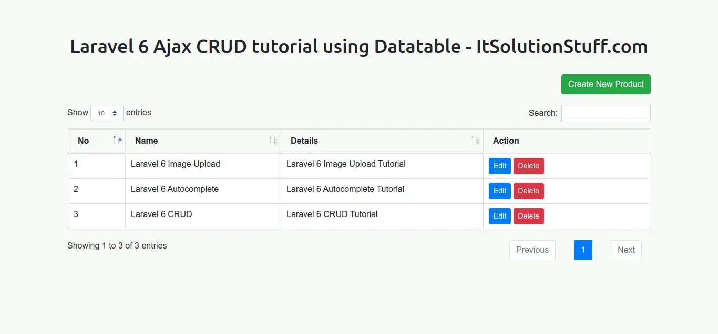
Task: Click the Create New Product button
Action: (606, 84)
